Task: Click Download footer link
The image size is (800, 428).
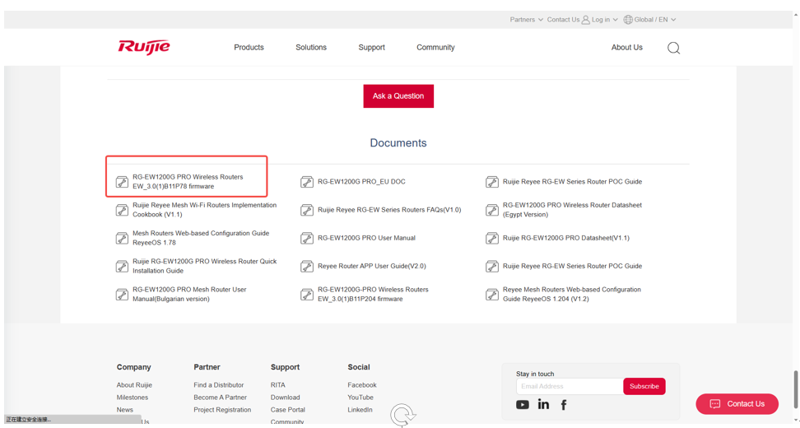Action: click(286, 398)
